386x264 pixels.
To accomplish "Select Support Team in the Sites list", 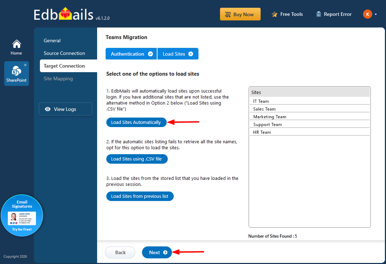I will click(x=309, y=124).
